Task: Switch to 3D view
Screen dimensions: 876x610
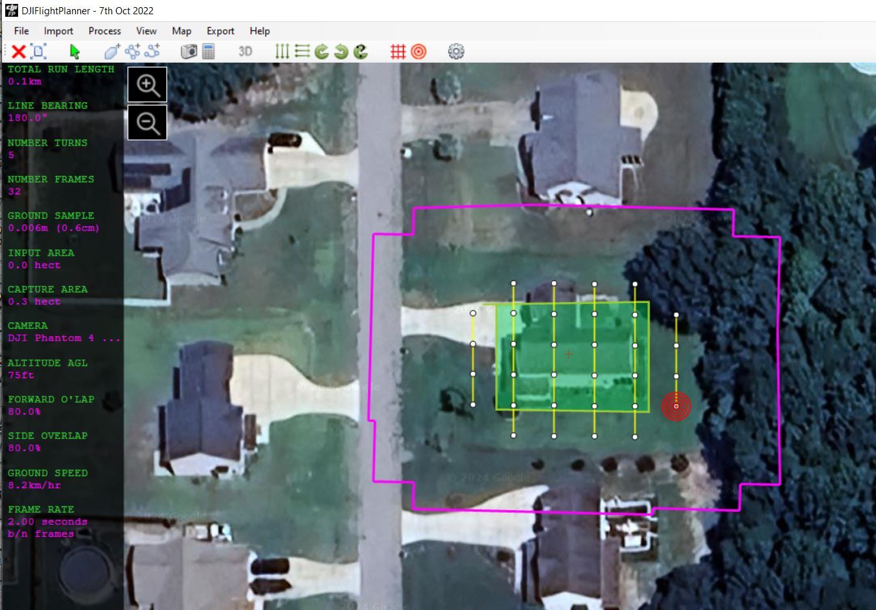Action: (245, 51)
